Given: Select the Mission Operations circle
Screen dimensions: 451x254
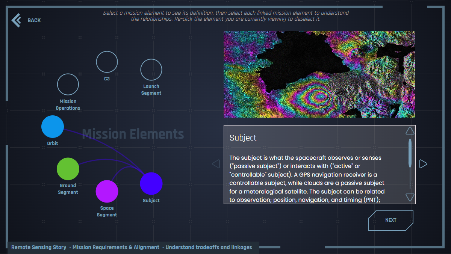Looking at the screenshot, I should pyautogui.click(x=68, y=85).
